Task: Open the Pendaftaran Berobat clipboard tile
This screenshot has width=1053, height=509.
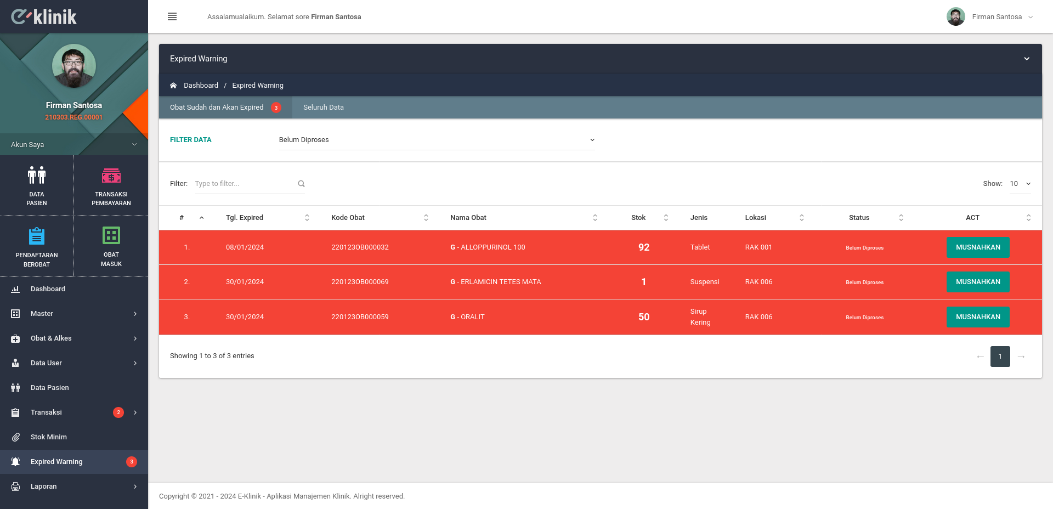Action: pos(37,246)
